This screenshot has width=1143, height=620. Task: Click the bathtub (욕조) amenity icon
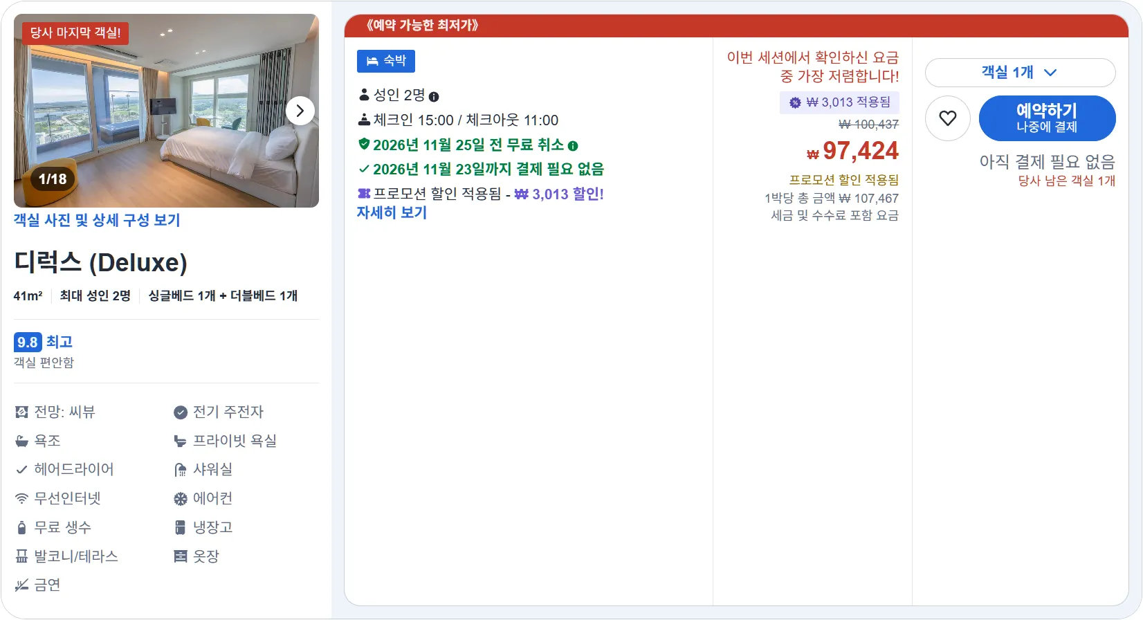click(21, 441)
